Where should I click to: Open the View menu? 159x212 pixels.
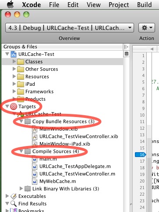pyautogui.click(x=94, y=5)
